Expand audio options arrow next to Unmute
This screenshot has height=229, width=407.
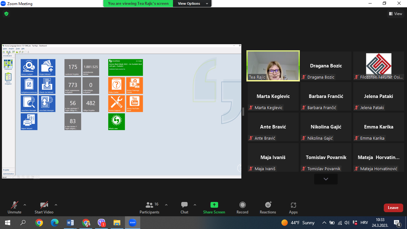point(25,205)
